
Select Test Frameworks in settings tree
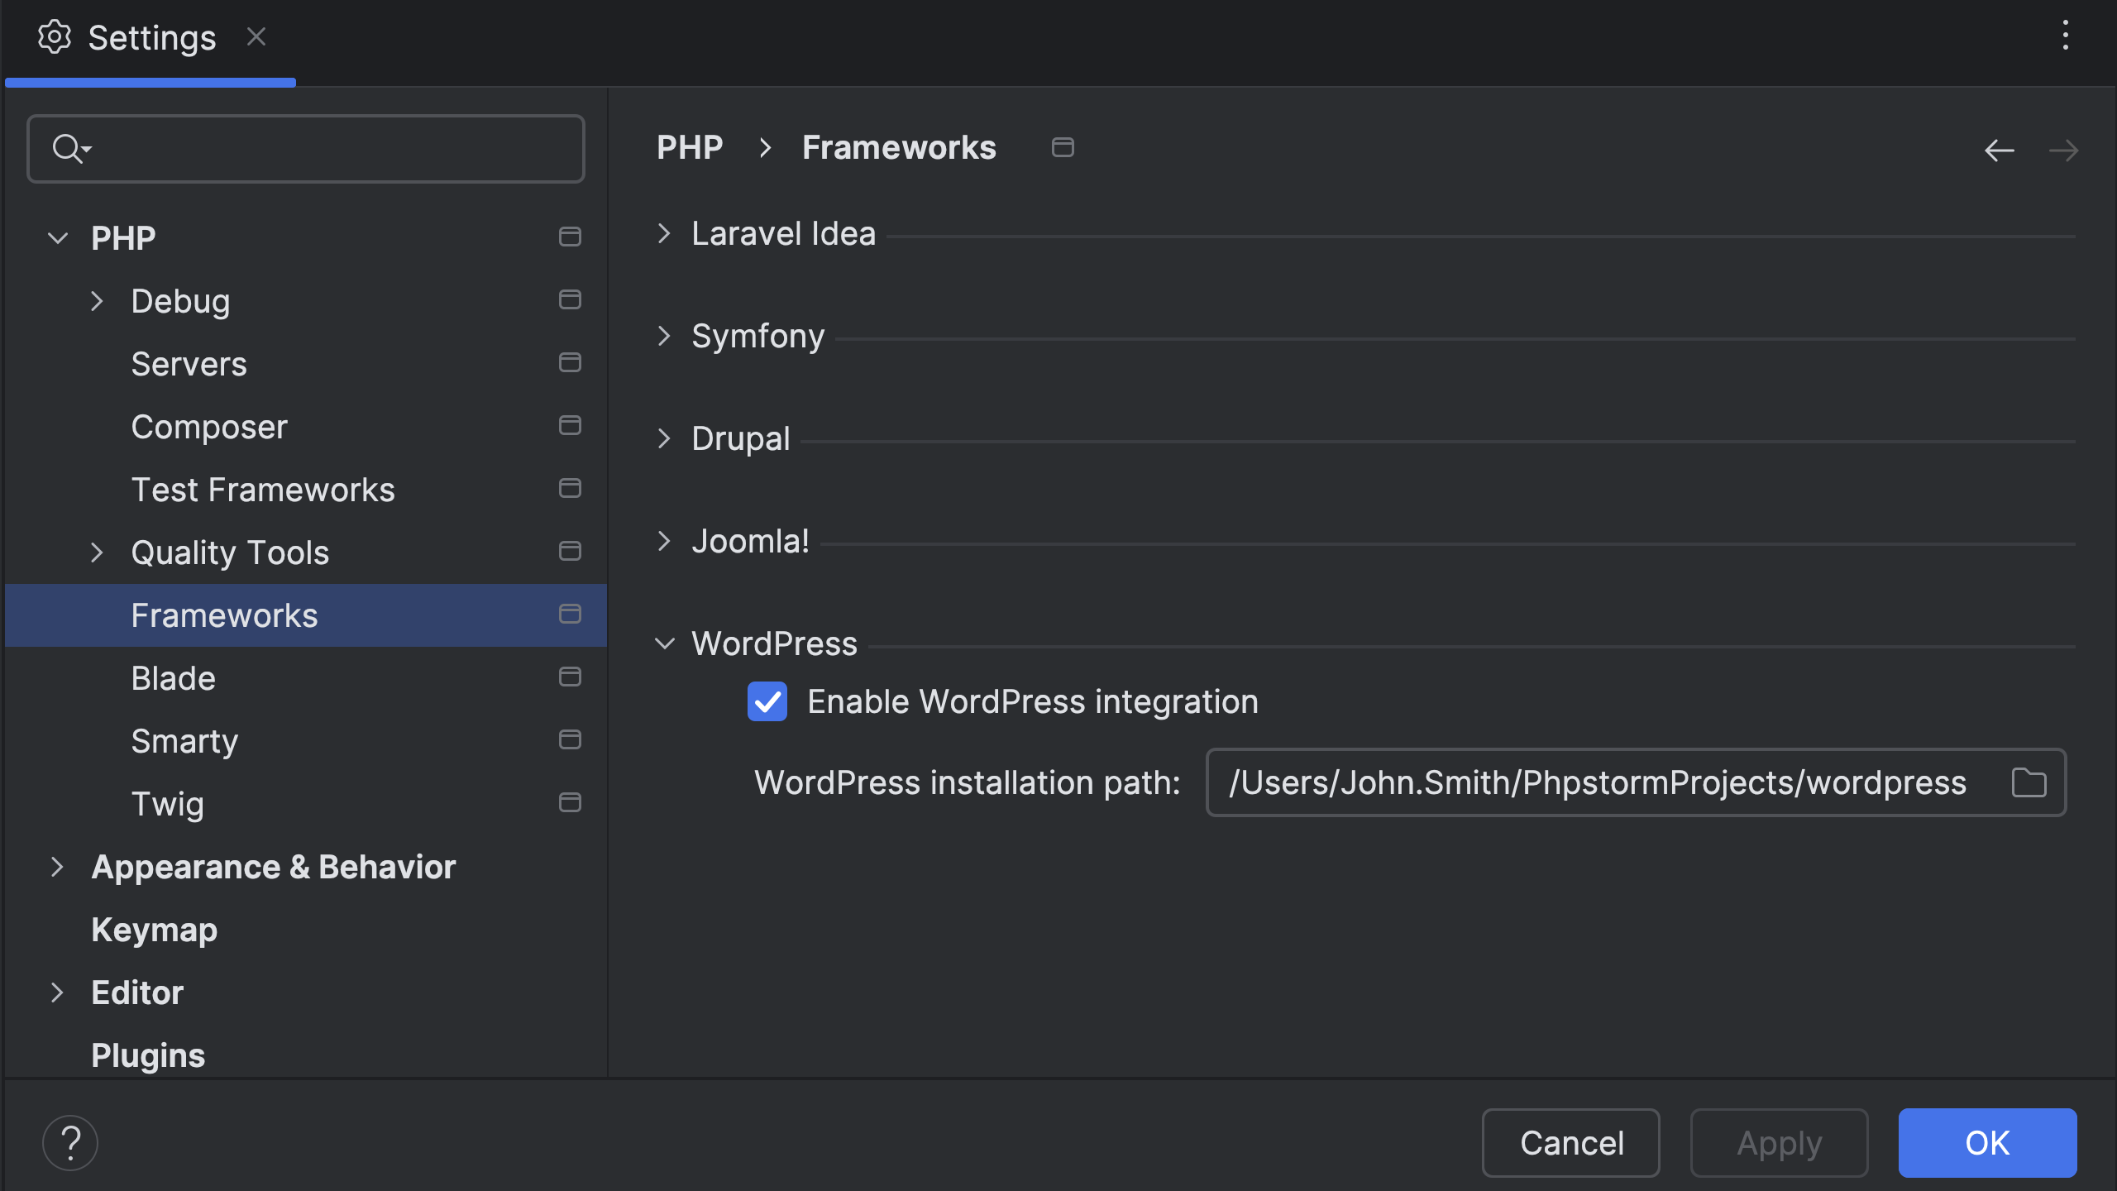coord(263,490)
